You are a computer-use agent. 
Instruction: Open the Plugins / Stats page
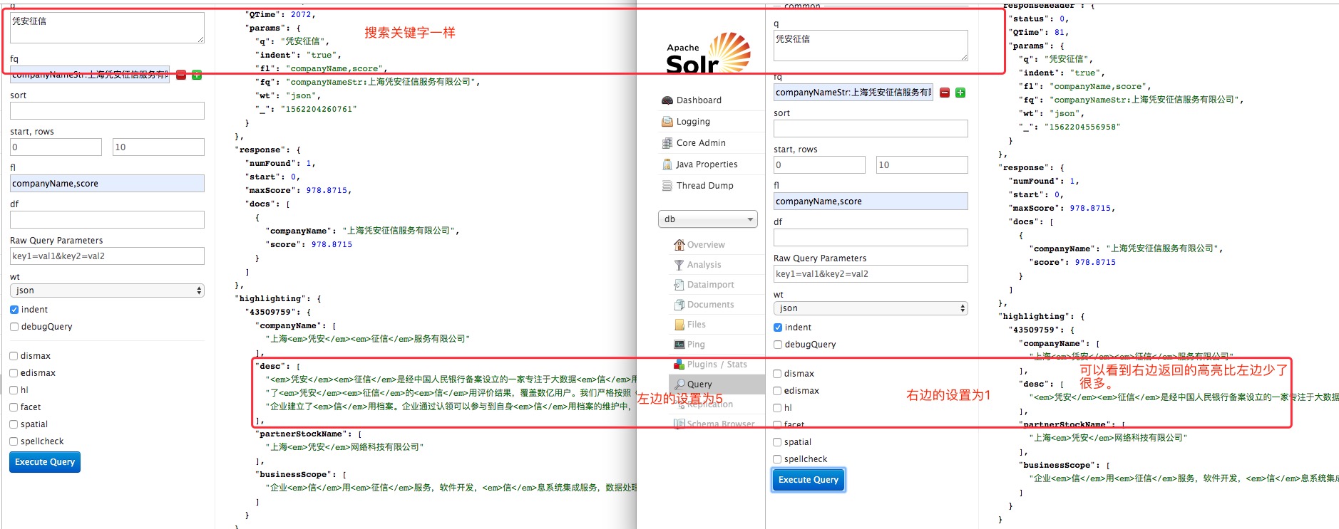tap(717, 365)
